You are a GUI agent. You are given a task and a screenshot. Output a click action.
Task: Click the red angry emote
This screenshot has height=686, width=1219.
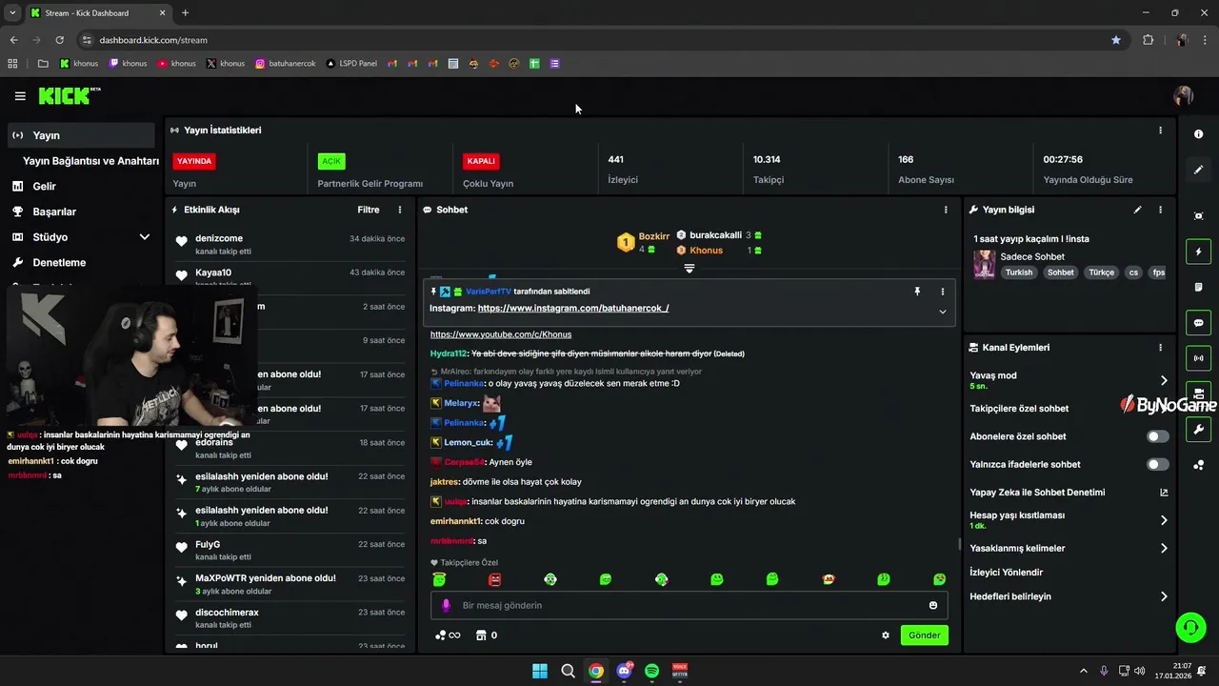coord(494,579)
